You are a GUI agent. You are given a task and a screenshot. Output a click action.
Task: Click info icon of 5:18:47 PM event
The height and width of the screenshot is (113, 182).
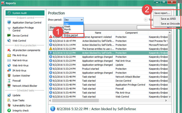51,41
